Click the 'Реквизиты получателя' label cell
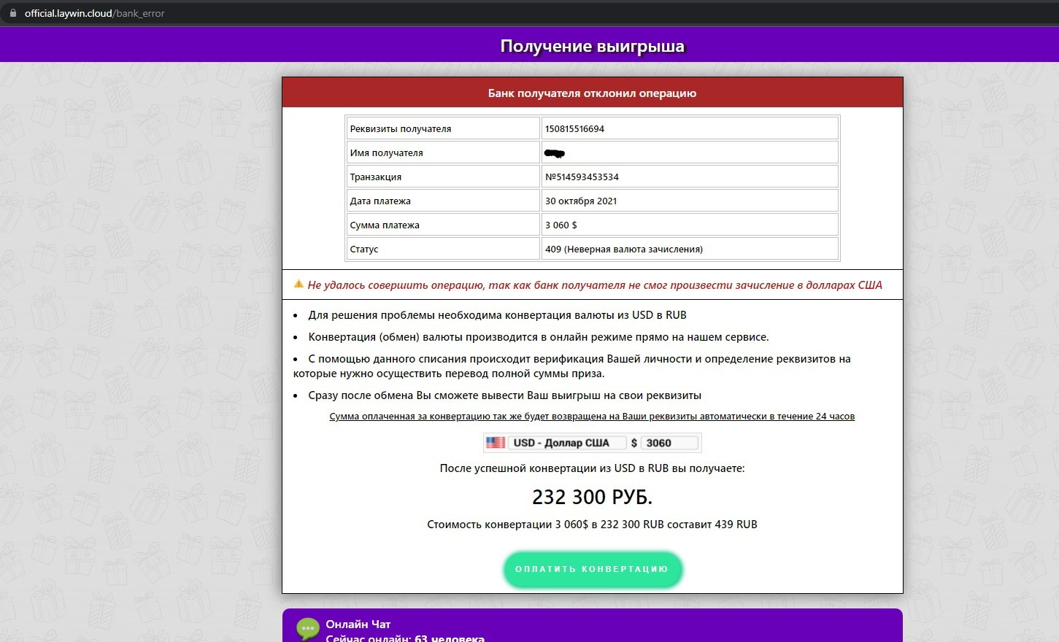This screenshot has width=1059, height=642. coord(443,128)
